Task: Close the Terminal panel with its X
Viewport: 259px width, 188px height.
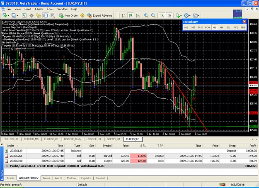Action: tap(2, 144)
